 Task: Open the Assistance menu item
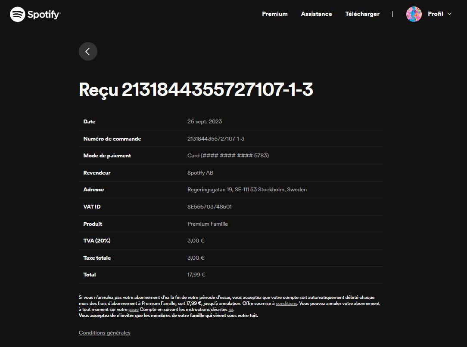click(x=316, y=14)
